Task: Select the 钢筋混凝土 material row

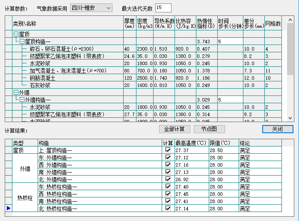Action: (43, 78)
